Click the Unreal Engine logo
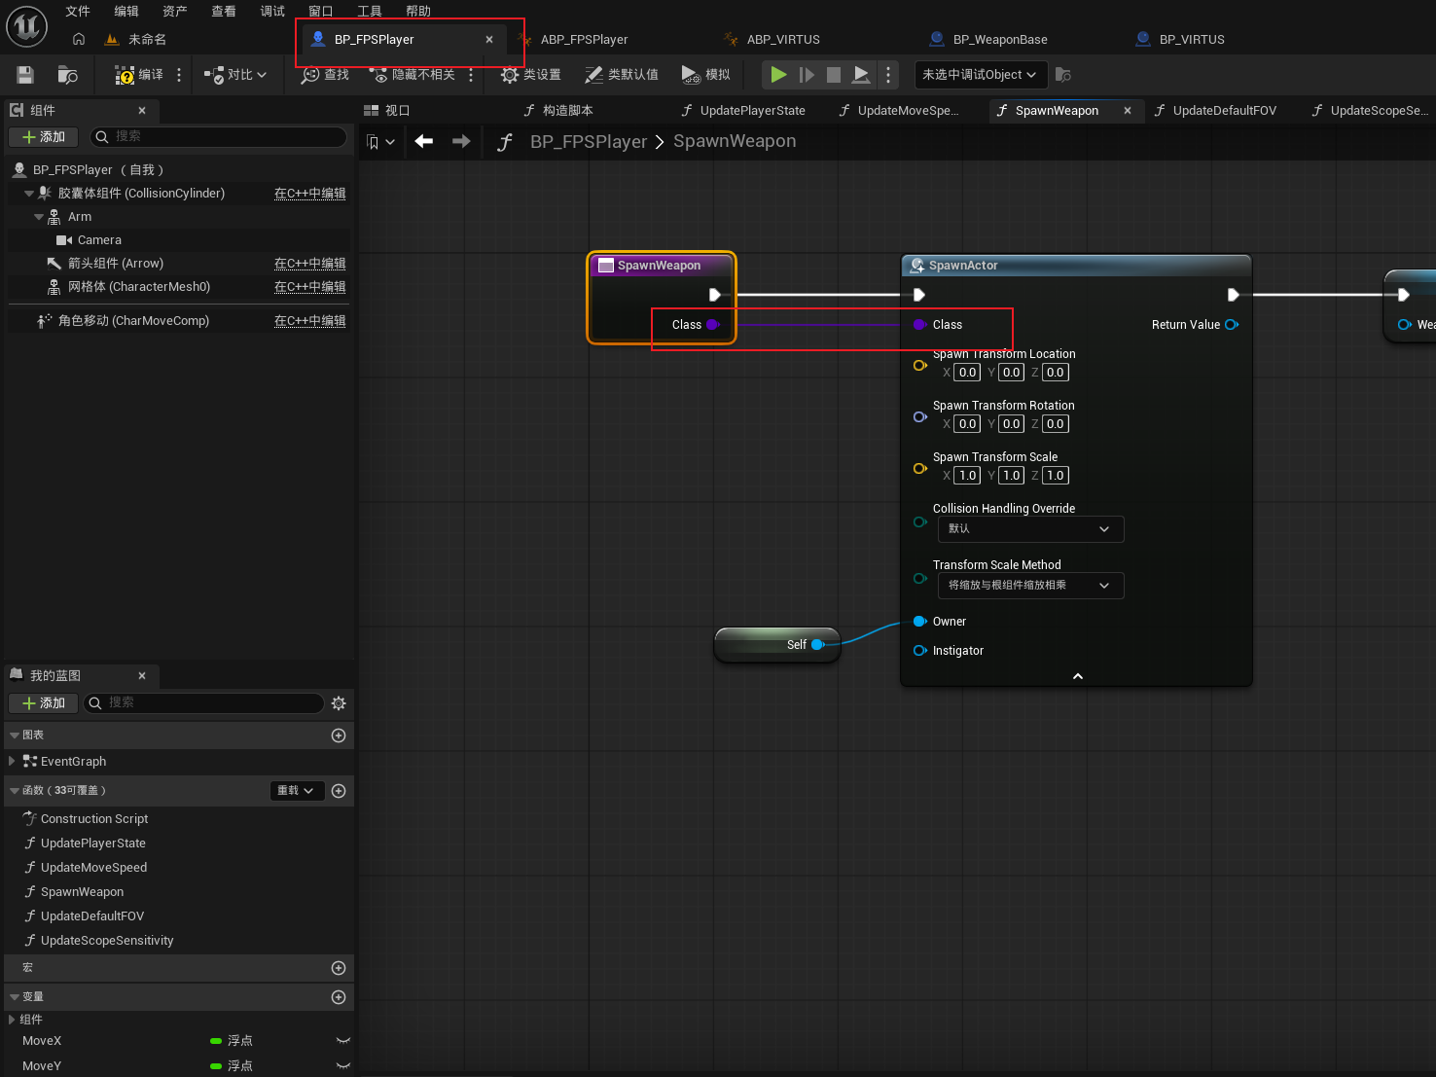This screenshot has width=1436, height=1077. (27, 26)
